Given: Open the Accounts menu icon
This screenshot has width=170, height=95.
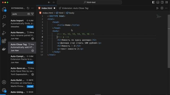Looking at the screenshot, I should pos(4,82).
